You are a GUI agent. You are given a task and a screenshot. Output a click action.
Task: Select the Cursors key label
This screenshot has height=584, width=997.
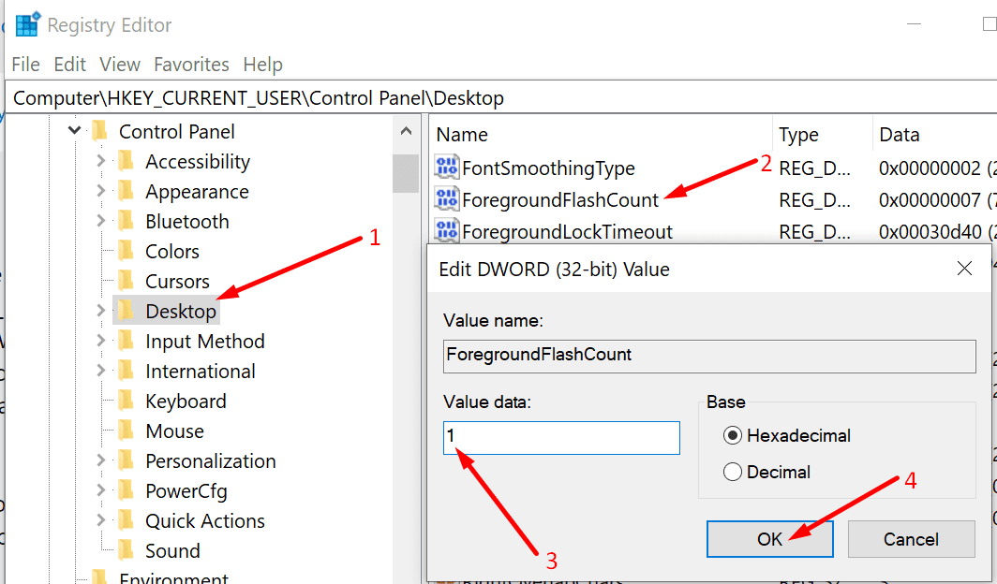177,281
